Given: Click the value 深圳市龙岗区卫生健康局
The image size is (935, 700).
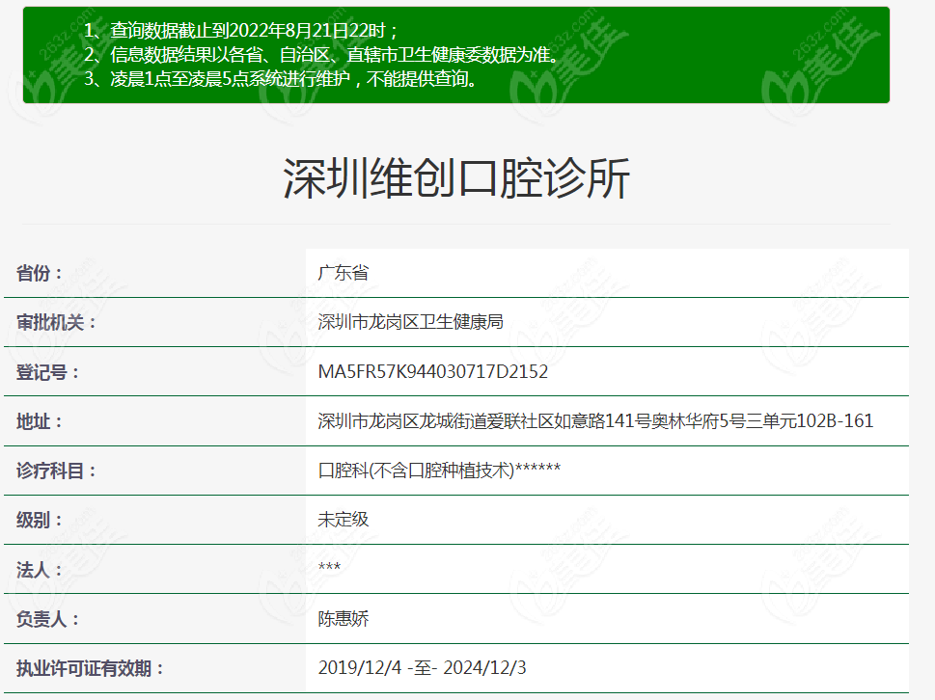Looking at the screenshot, I should click(x=410, y=322).
